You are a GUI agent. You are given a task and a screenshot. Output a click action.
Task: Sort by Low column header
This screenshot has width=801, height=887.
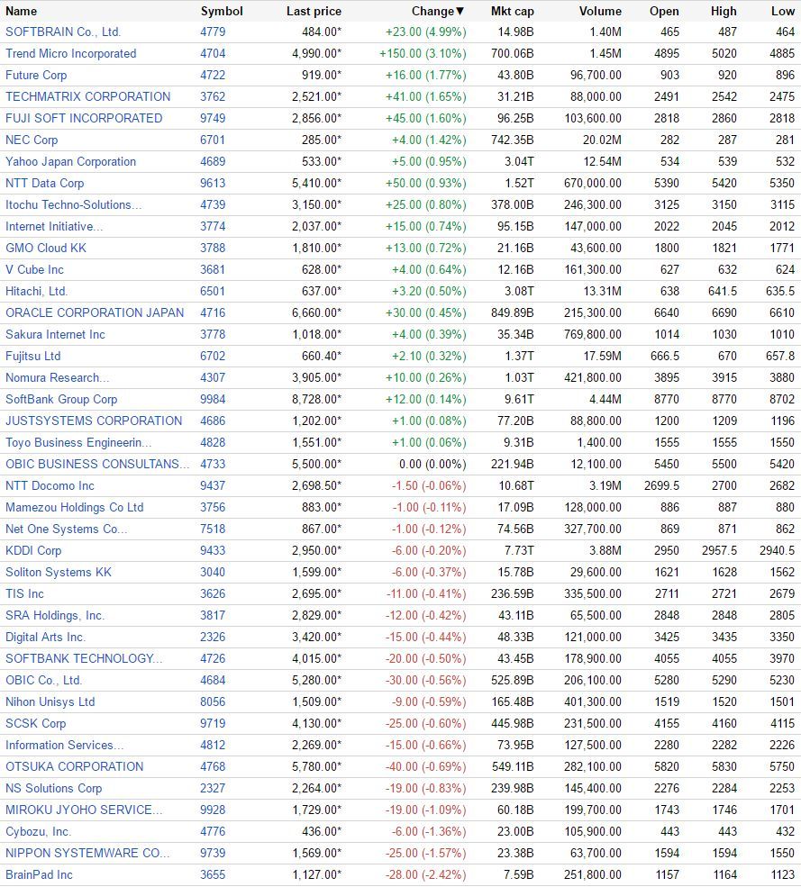782,12
